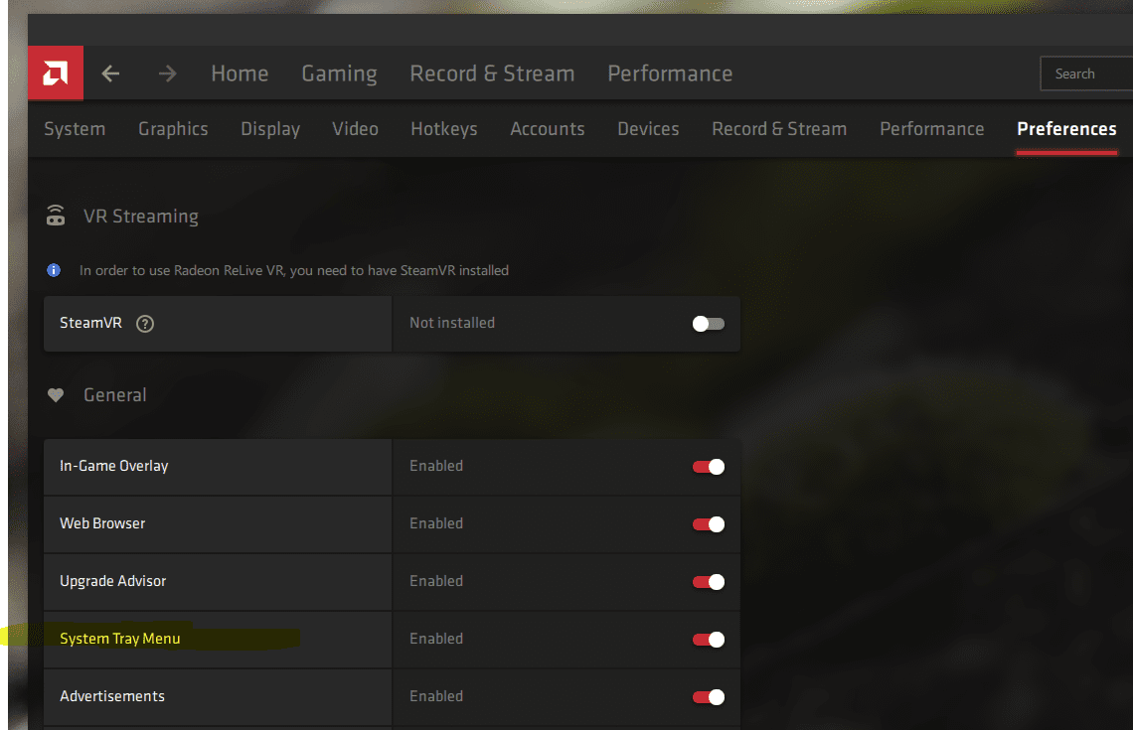
Task: Open top Record & Stream tab
Action: coord(492,73)
